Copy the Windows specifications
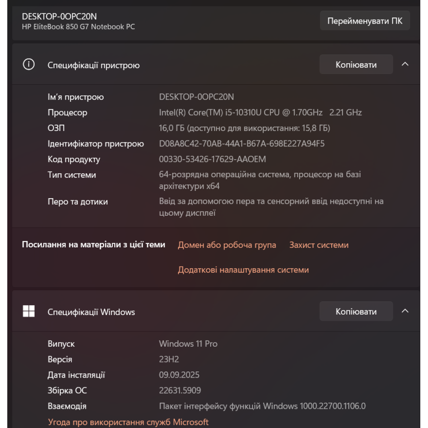The image size is (428, 428). point(356,311)
